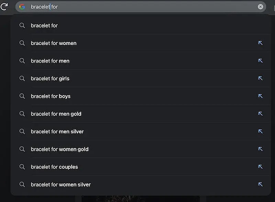
Task: Select the suggestion 'bracelet for women'
Action: (54, 43)
